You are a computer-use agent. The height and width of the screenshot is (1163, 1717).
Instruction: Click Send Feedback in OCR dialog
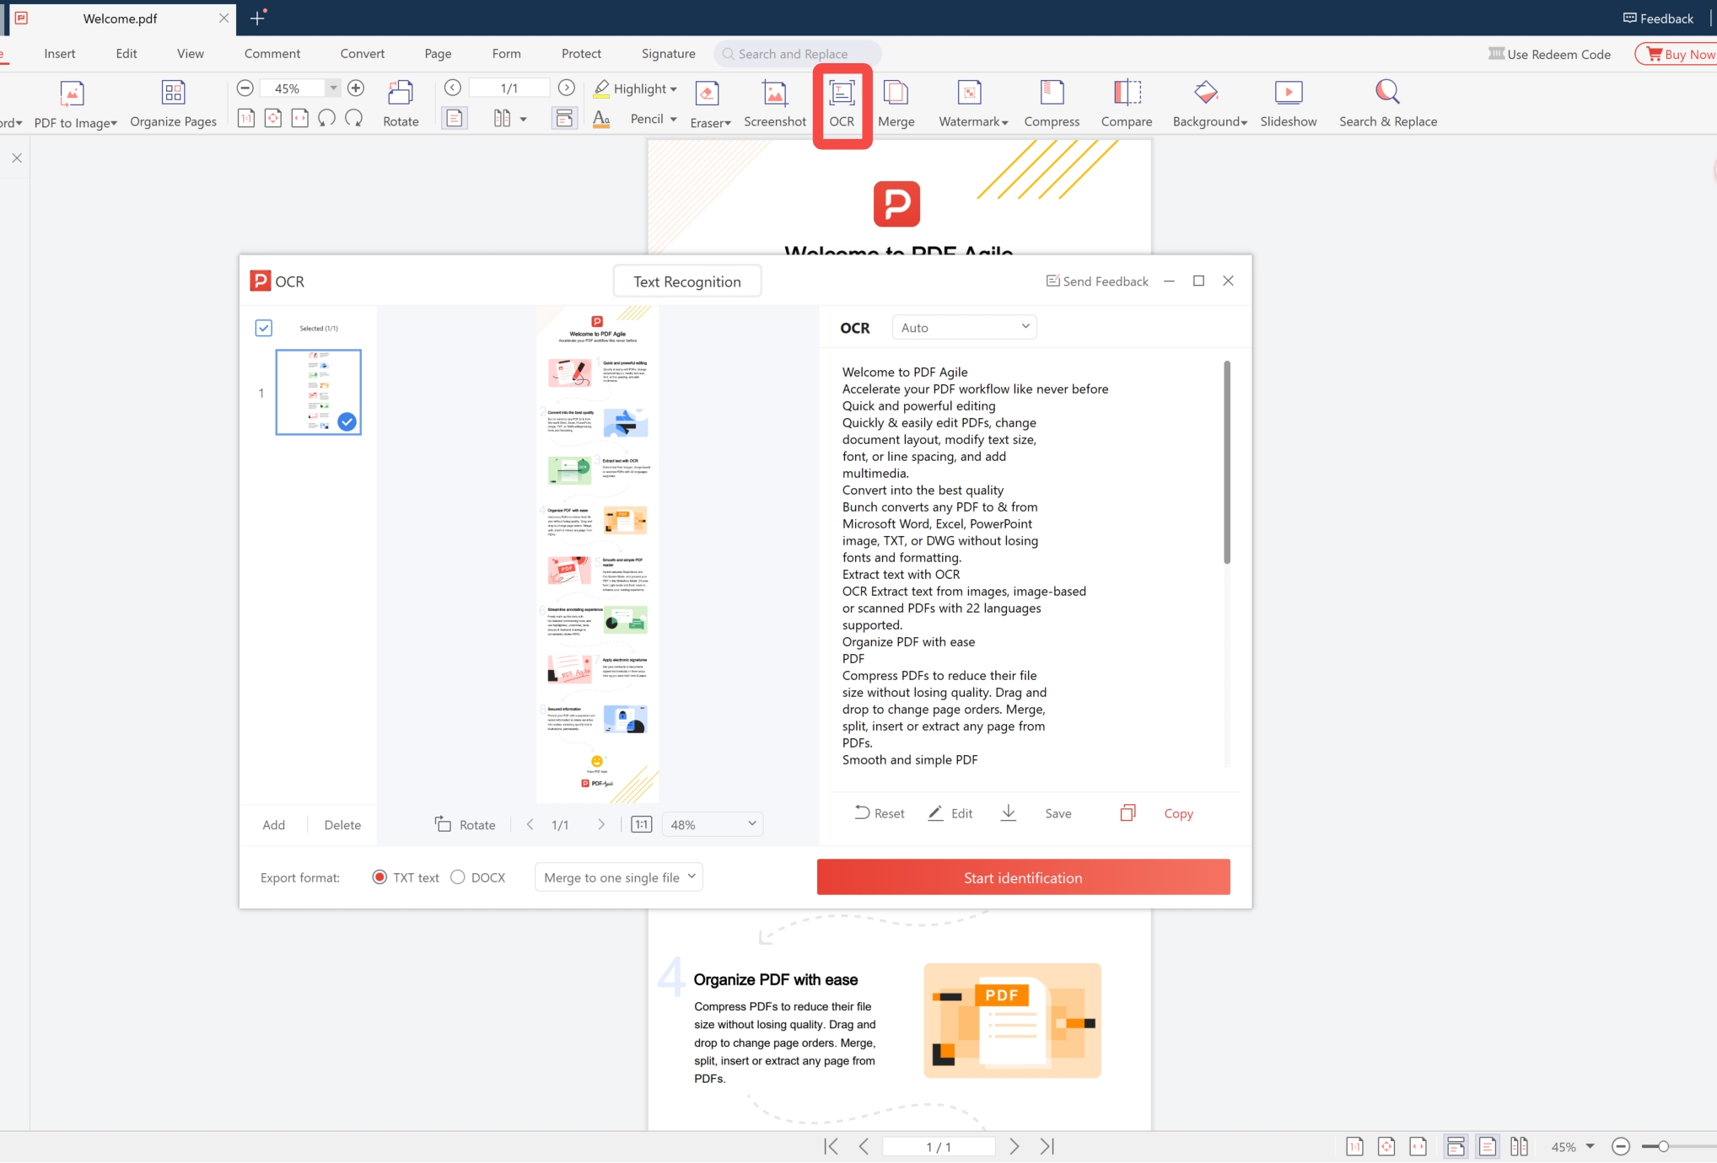tap(1097, 281)
